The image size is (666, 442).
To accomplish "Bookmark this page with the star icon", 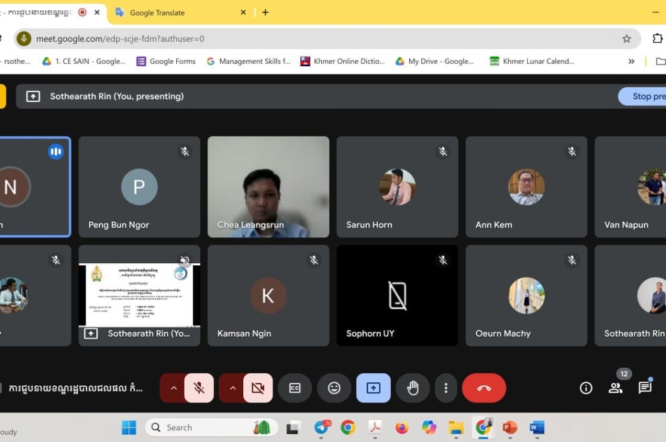I will pos(626,38).
